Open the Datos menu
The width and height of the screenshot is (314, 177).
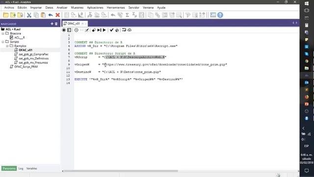coord(49,8)
